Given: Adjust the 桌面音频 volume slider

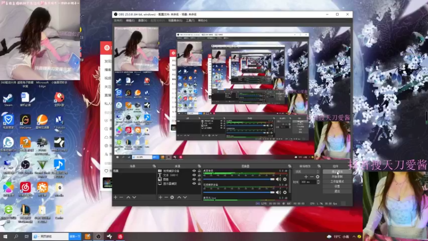Looking at the screenshot, I should [239, 179].
